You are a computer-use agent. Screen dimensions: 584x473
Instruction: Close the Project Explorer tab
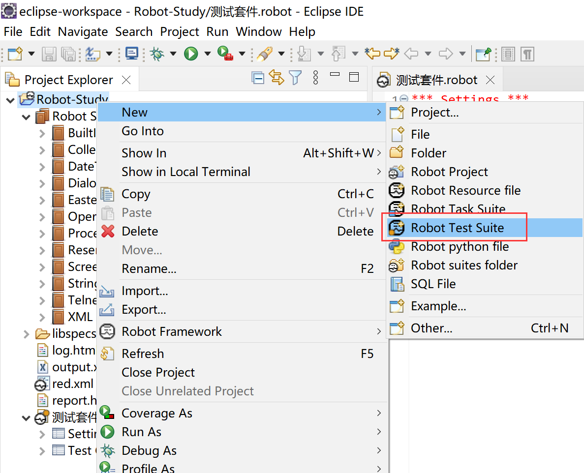click(x=126, y=80)
